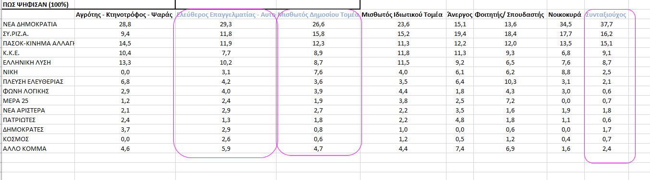The image size is (650, 180).
Task: Click '9,1' in the Κ.Κ.Ε. row
Action: pyautogui.click(x=606, y=53)
